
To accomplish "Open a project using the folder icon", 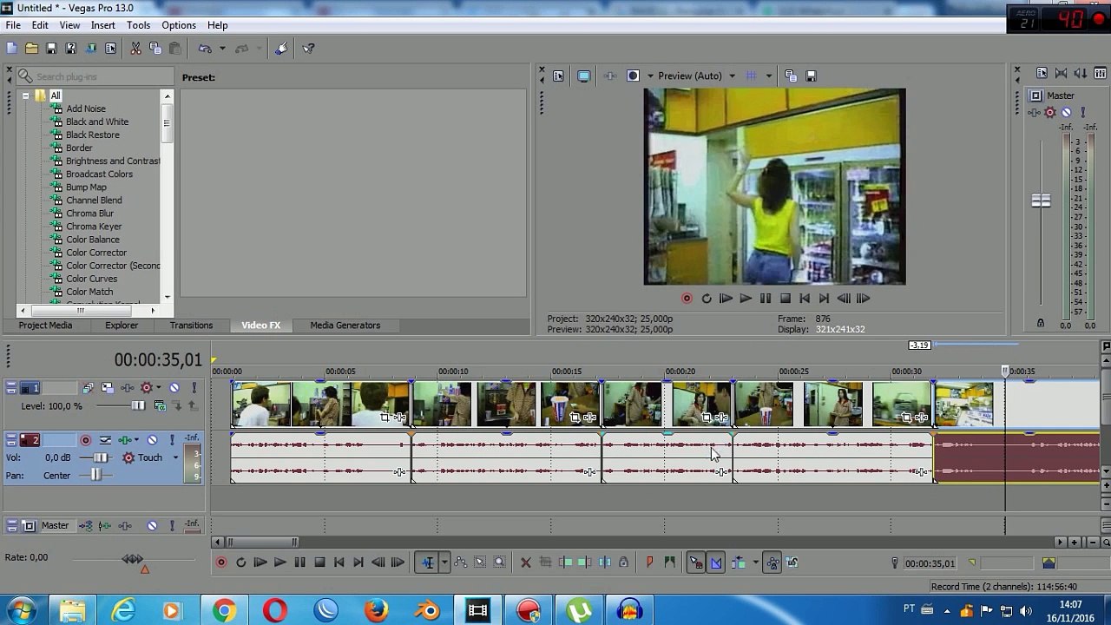I will pos(31,49).
